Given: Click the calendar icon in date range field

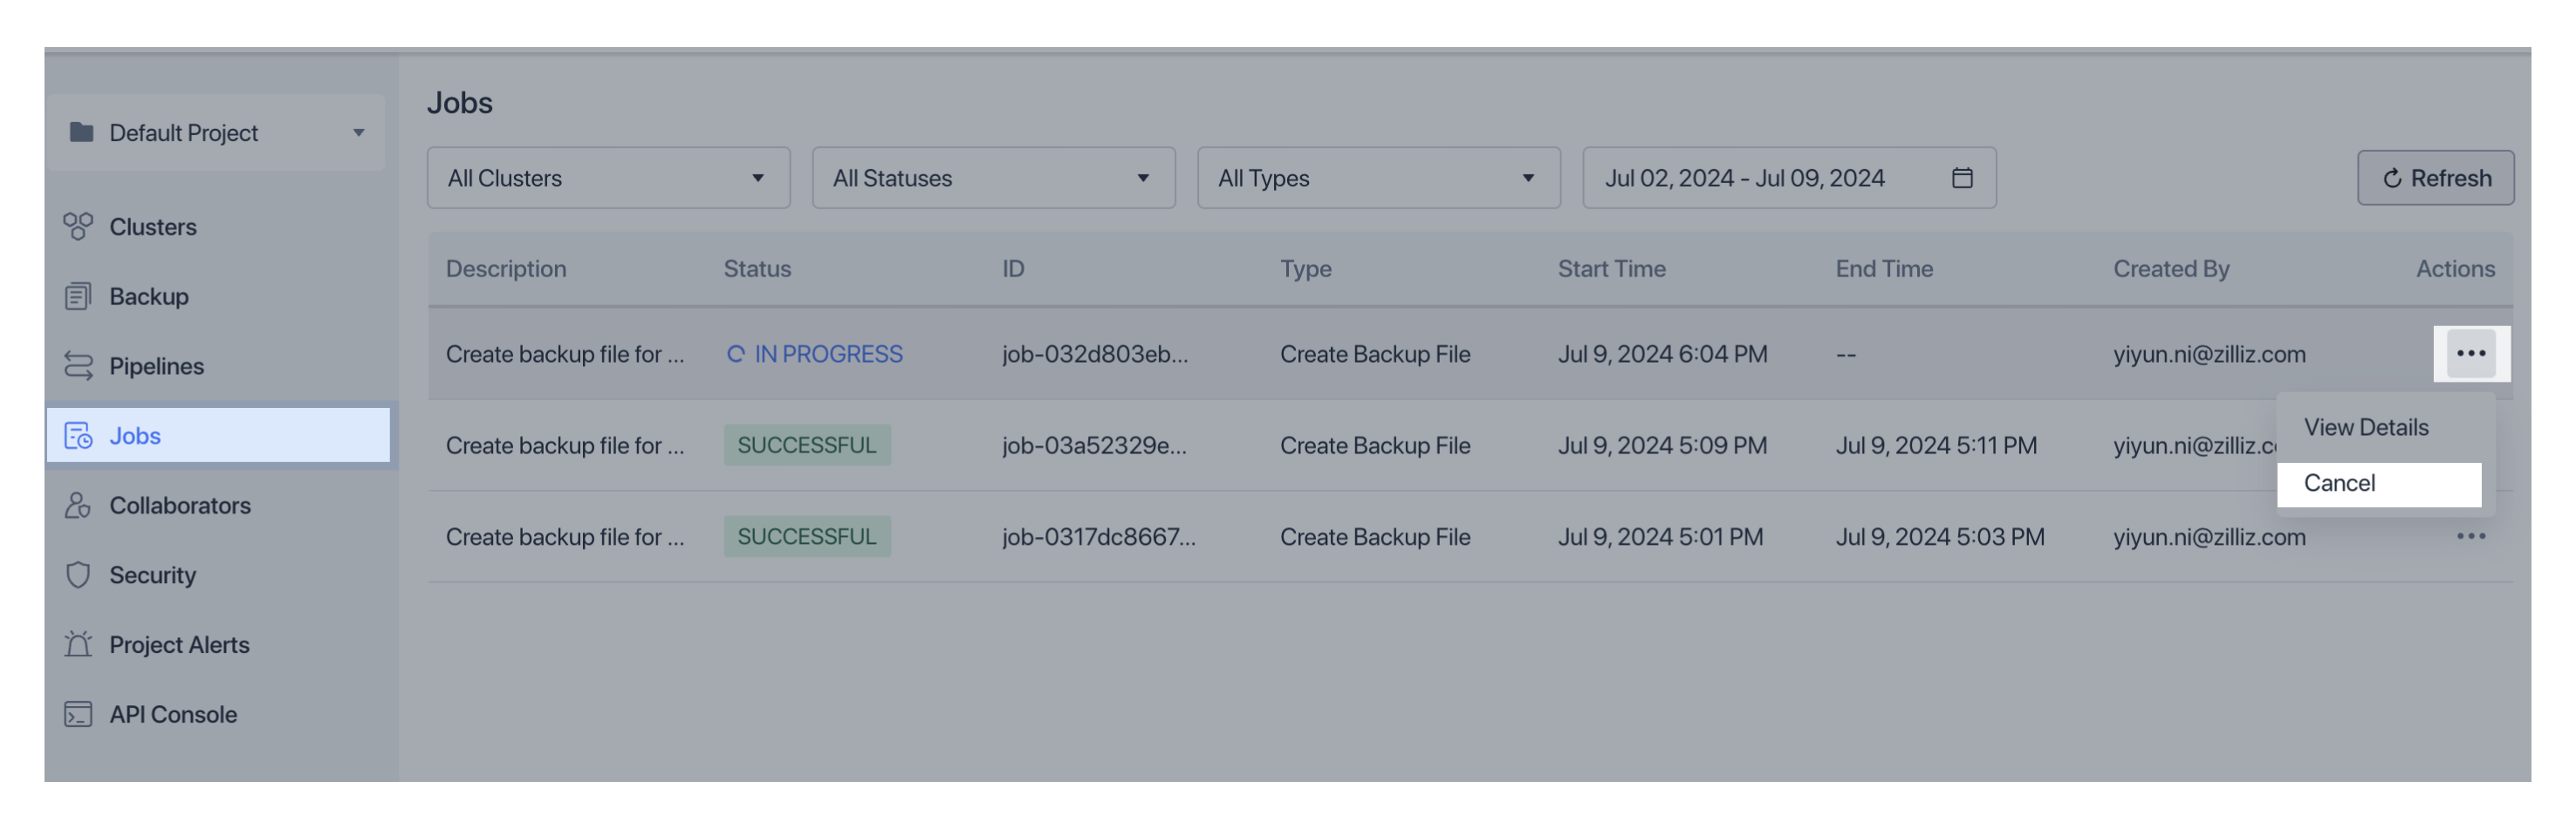Looking at the screenshot, I should click(1962, 178).
